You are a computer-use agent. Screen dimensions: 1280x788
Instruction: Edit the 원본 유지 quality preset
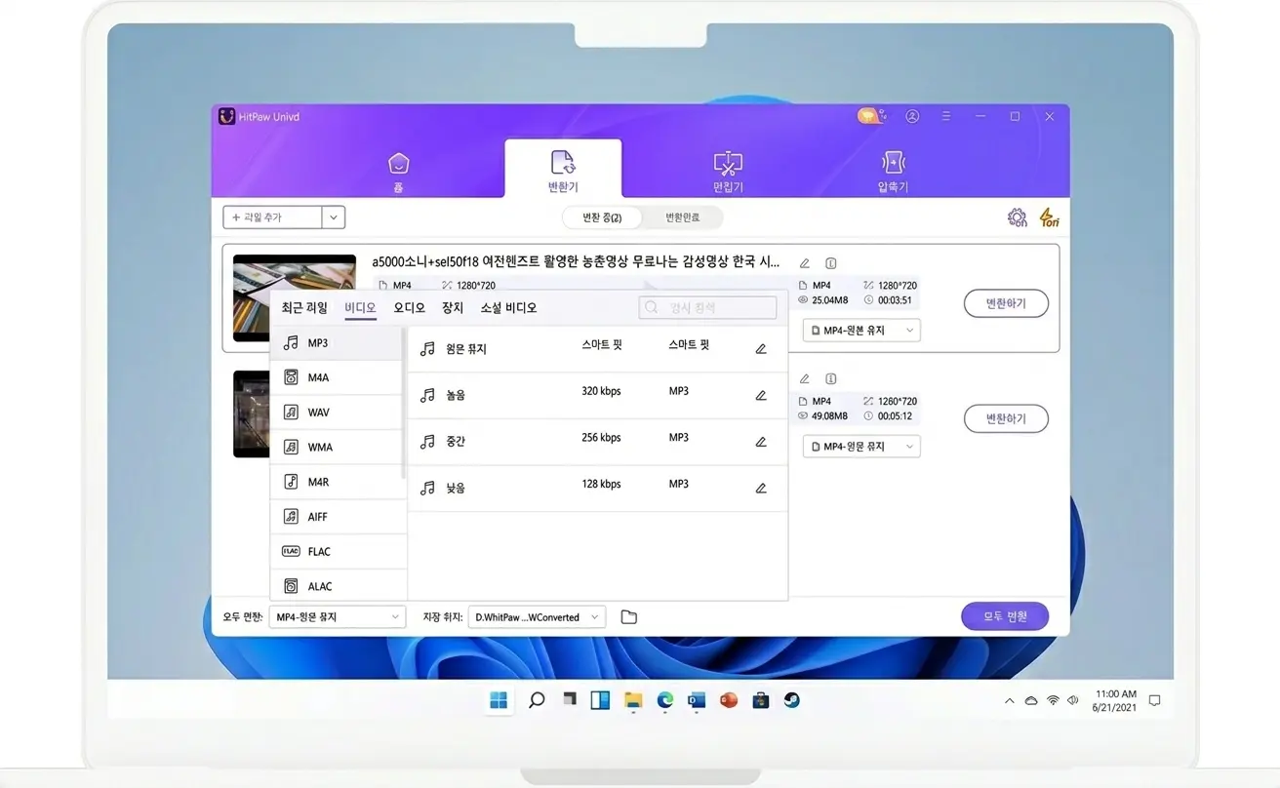point(761,349)
